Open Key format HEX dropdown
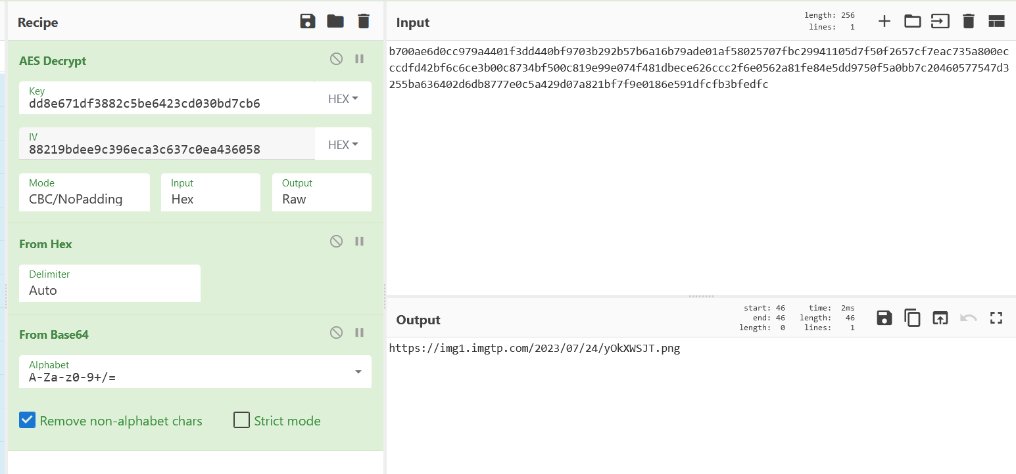This screenshot has width=1016, height=474. tap(343, 98)
